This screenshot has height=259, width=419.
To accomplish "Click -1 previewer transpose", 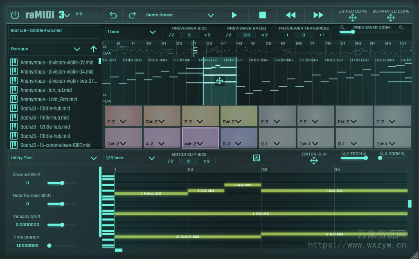I will [x=285, y=35].
